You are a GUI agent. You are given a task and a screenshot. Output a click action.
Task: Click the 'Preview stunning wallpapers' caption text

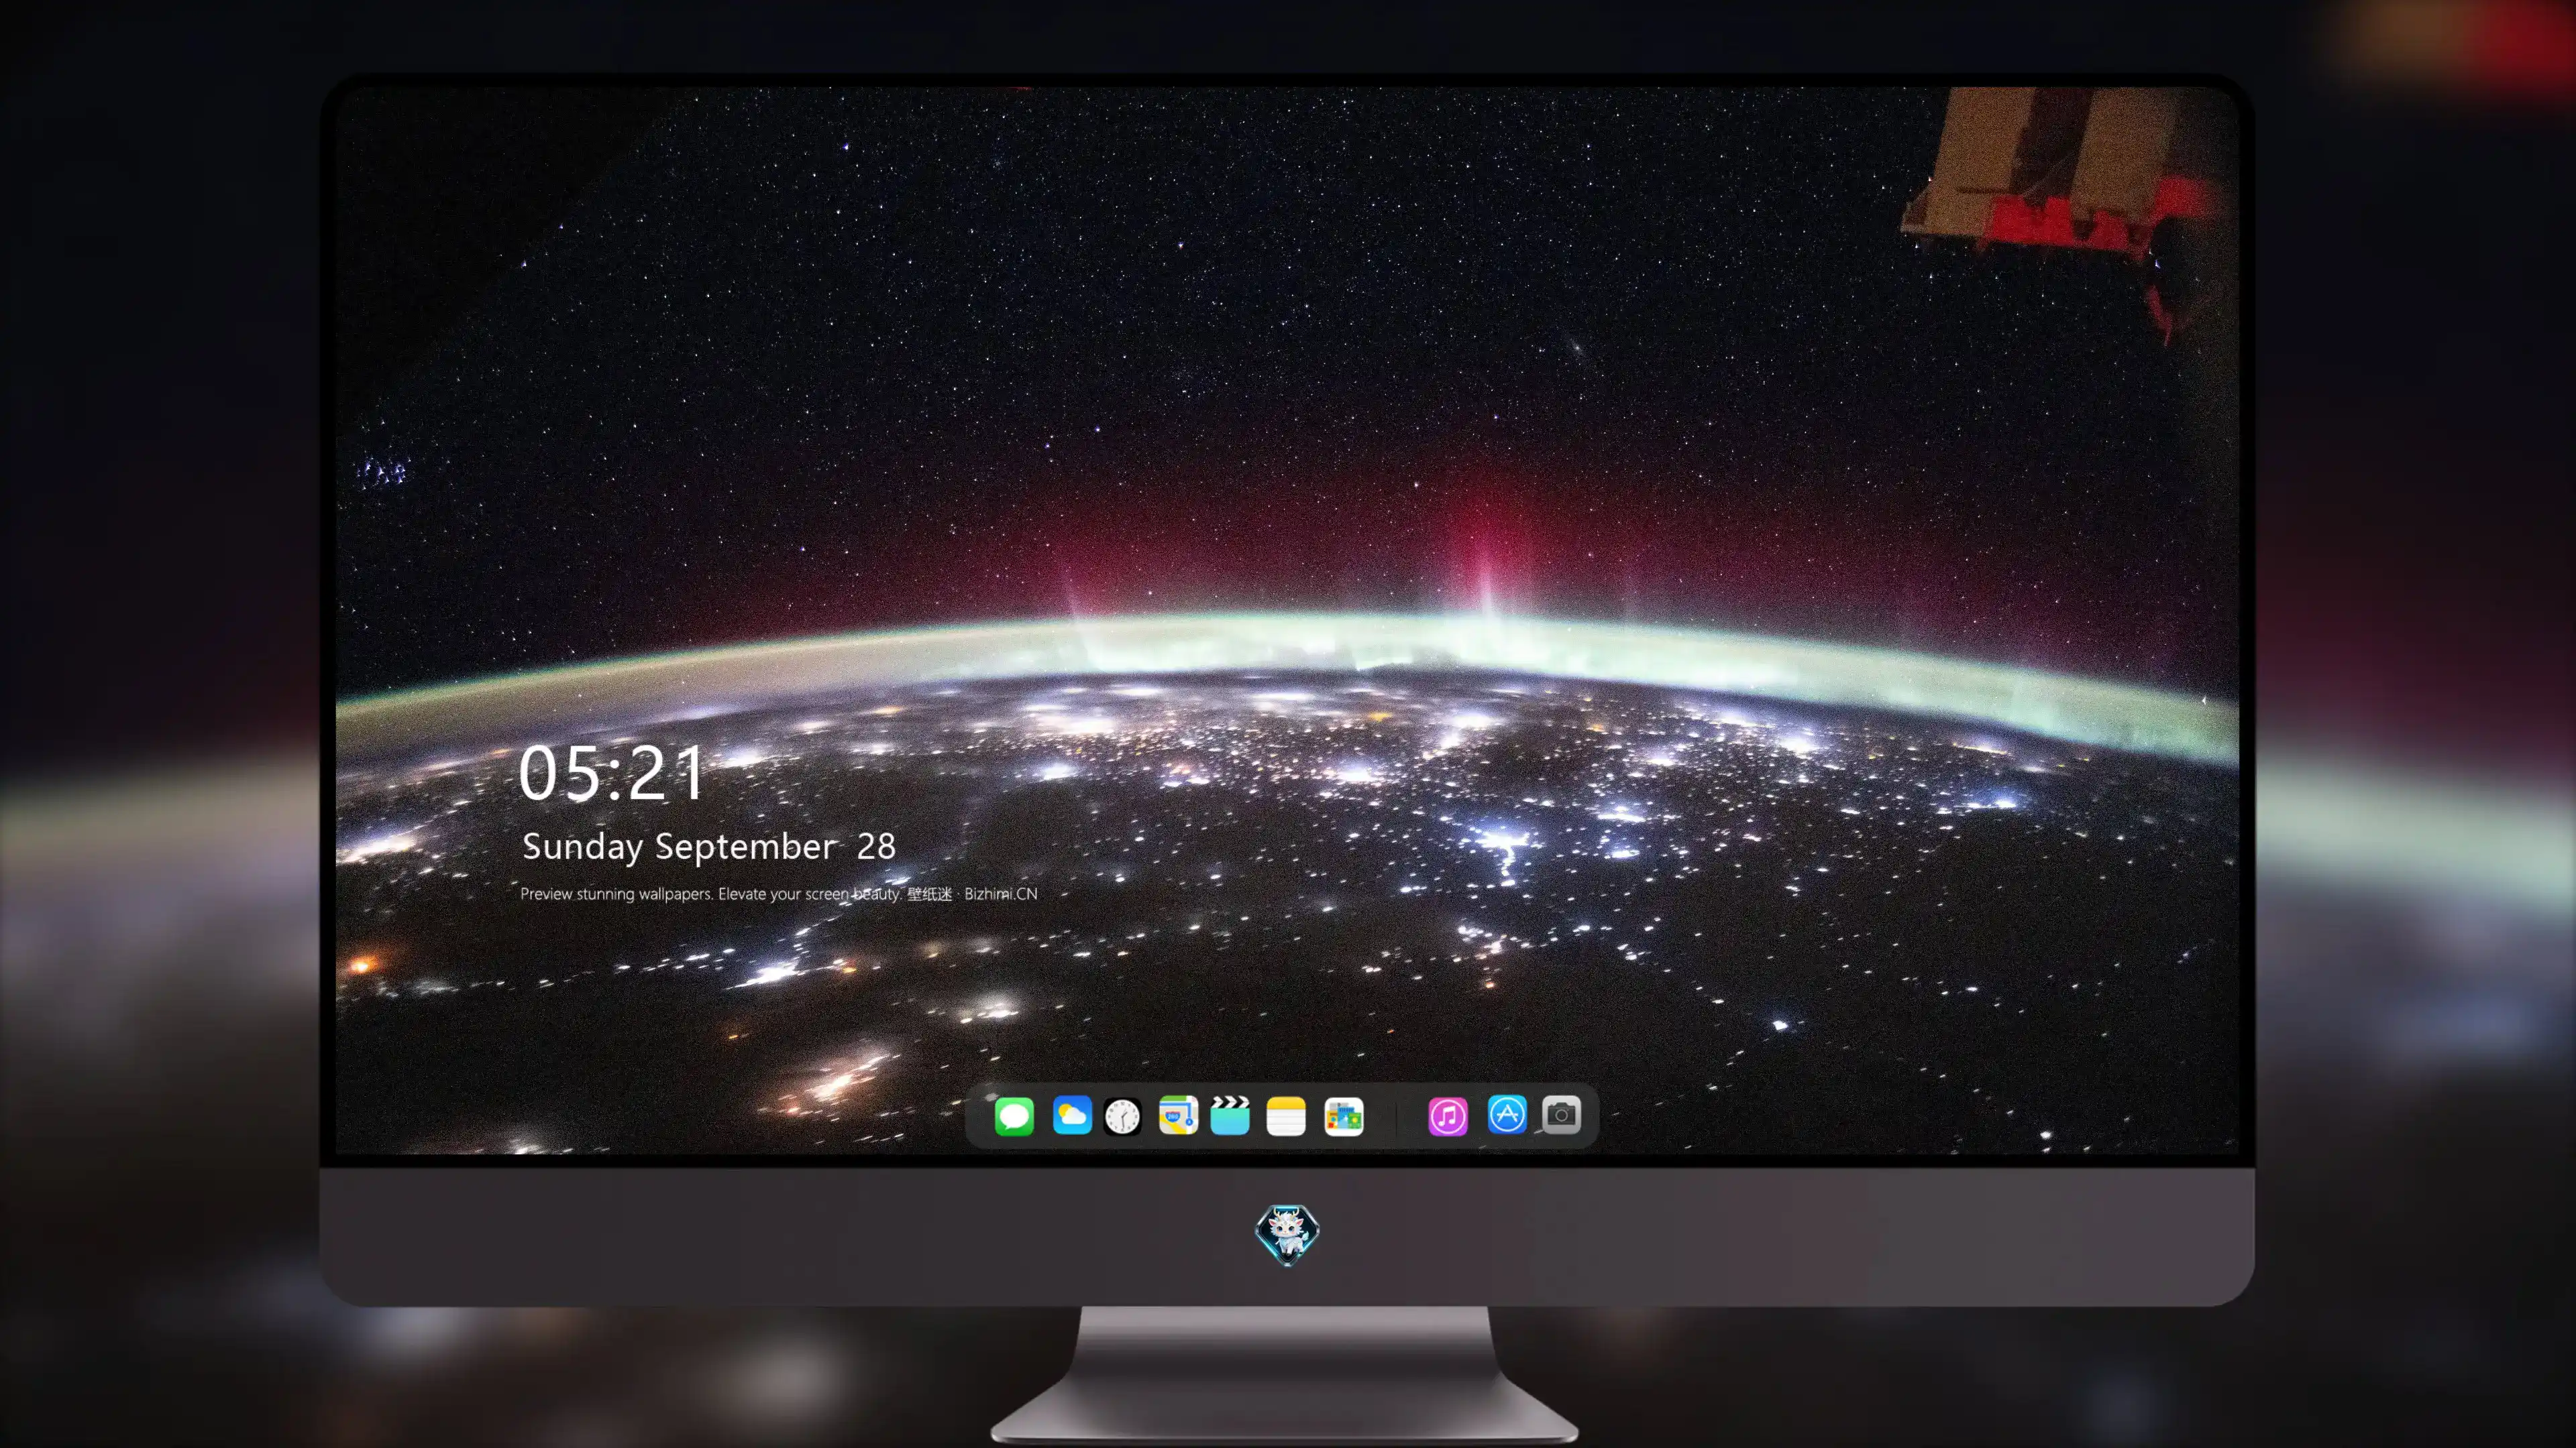click(x=779, y=894)
